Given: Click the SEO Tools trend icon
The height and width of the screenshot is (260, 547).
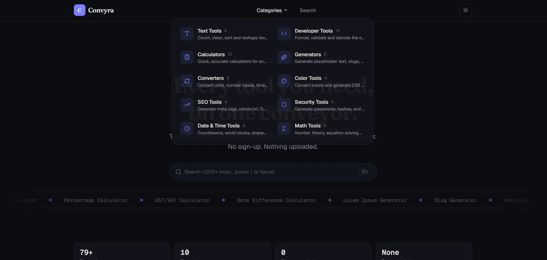Looking at the screenshot, I should coord(187,105).
